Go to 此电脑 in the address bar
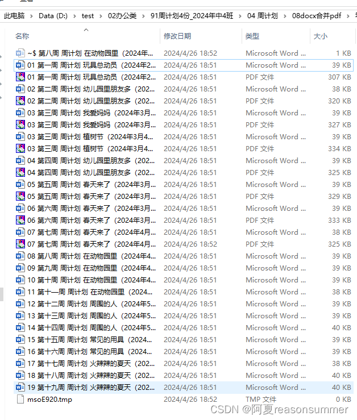357x420 pixels. pyautogui.click(x=14, y=16)
